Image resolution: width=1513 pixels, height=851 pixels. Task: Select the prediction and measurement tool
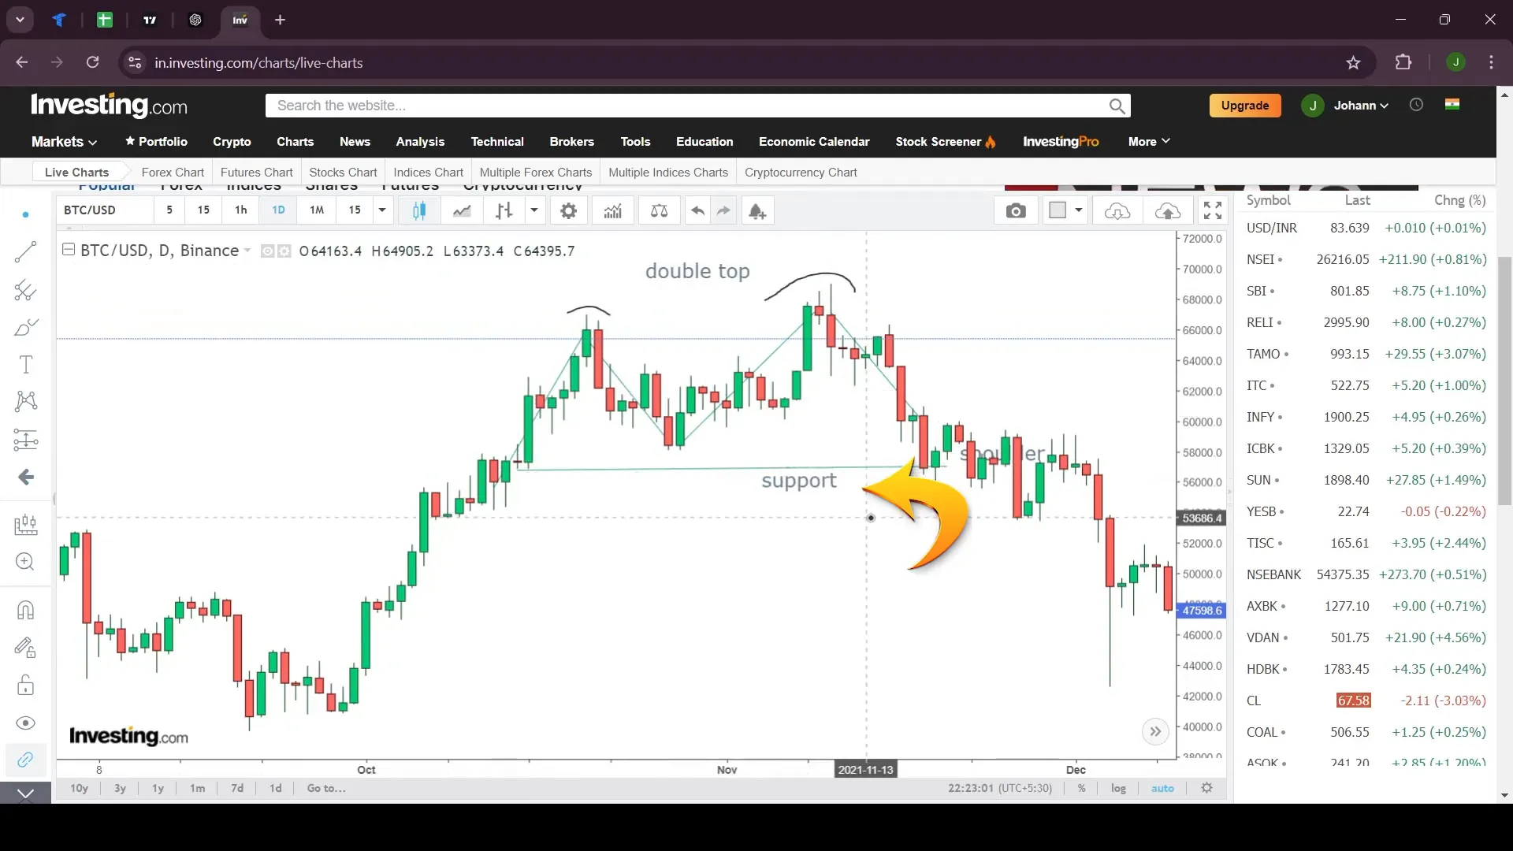pos(25,439)
